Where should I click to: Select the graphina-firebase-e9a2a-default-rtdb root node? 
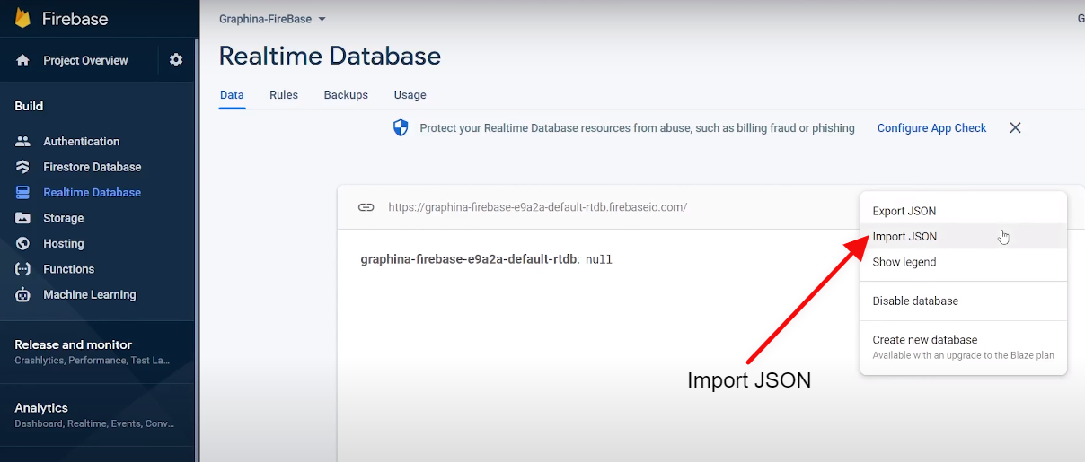pyautogui.click(x=468, y=259)
